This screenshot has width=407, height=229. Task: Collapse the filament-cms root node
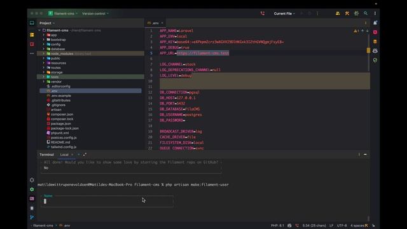(39, 31)
